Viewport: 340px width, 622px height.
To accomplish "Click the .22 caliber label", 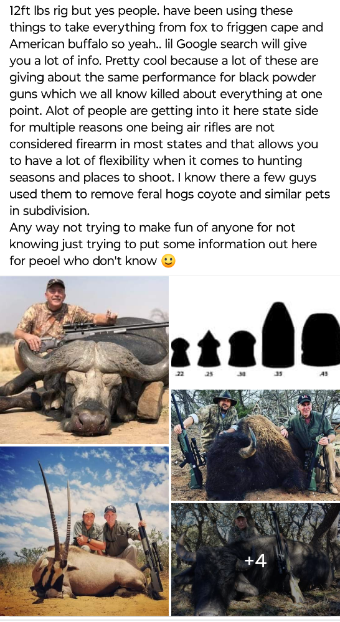I will click(x=179, y=374).
